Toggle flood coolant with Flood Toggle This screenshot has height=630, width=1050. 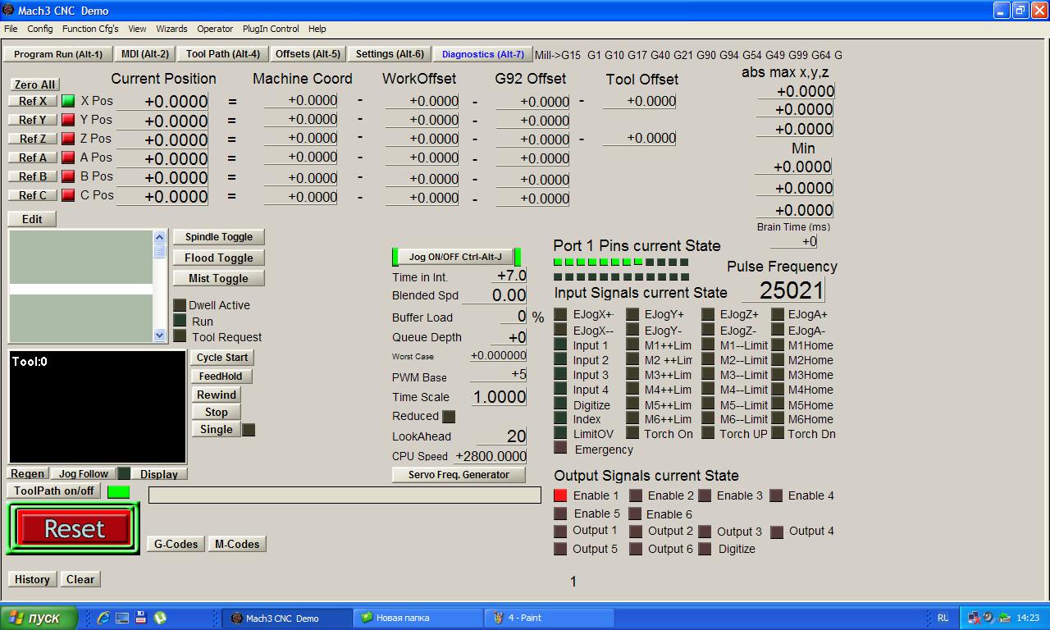pos(219,258)
